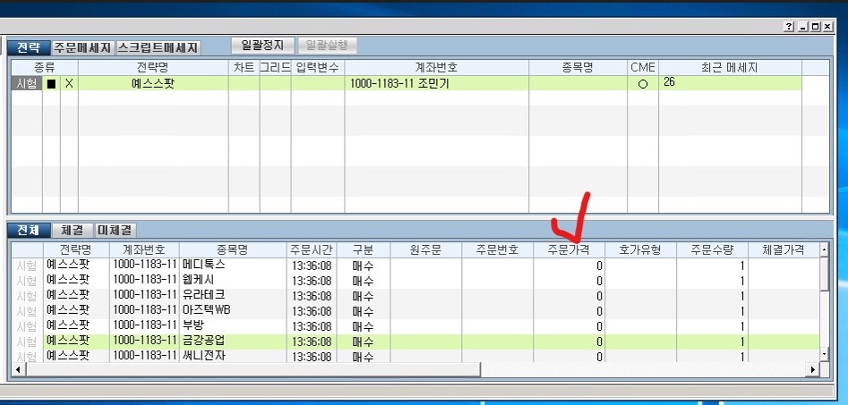Image resolution: width=848 pixels, height=405 pixels.
Task: Click up arrow of order list scrollbar
Action: tap(824, 248)
